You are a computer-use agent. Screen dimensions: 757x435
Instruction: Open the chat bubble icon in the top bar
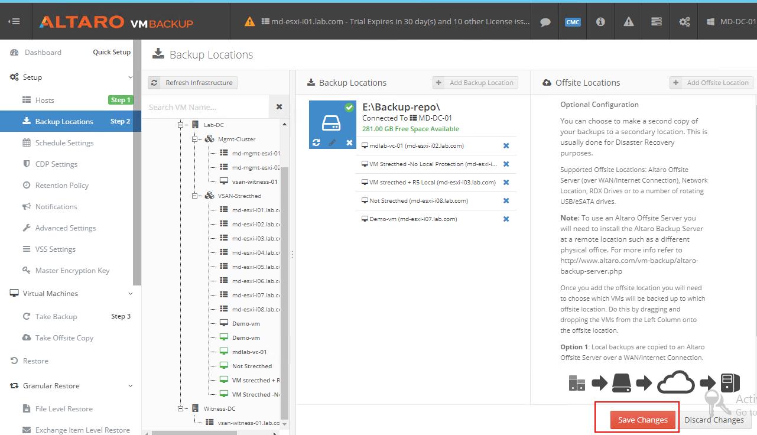click(x=545, y=22)
